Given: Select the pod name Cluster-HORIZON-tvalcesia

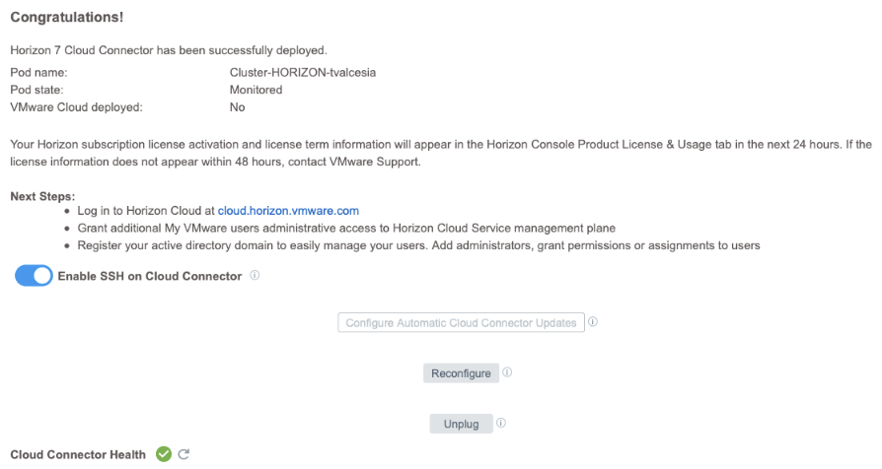Looking at the screenshot, I should [x=303, y=72].
